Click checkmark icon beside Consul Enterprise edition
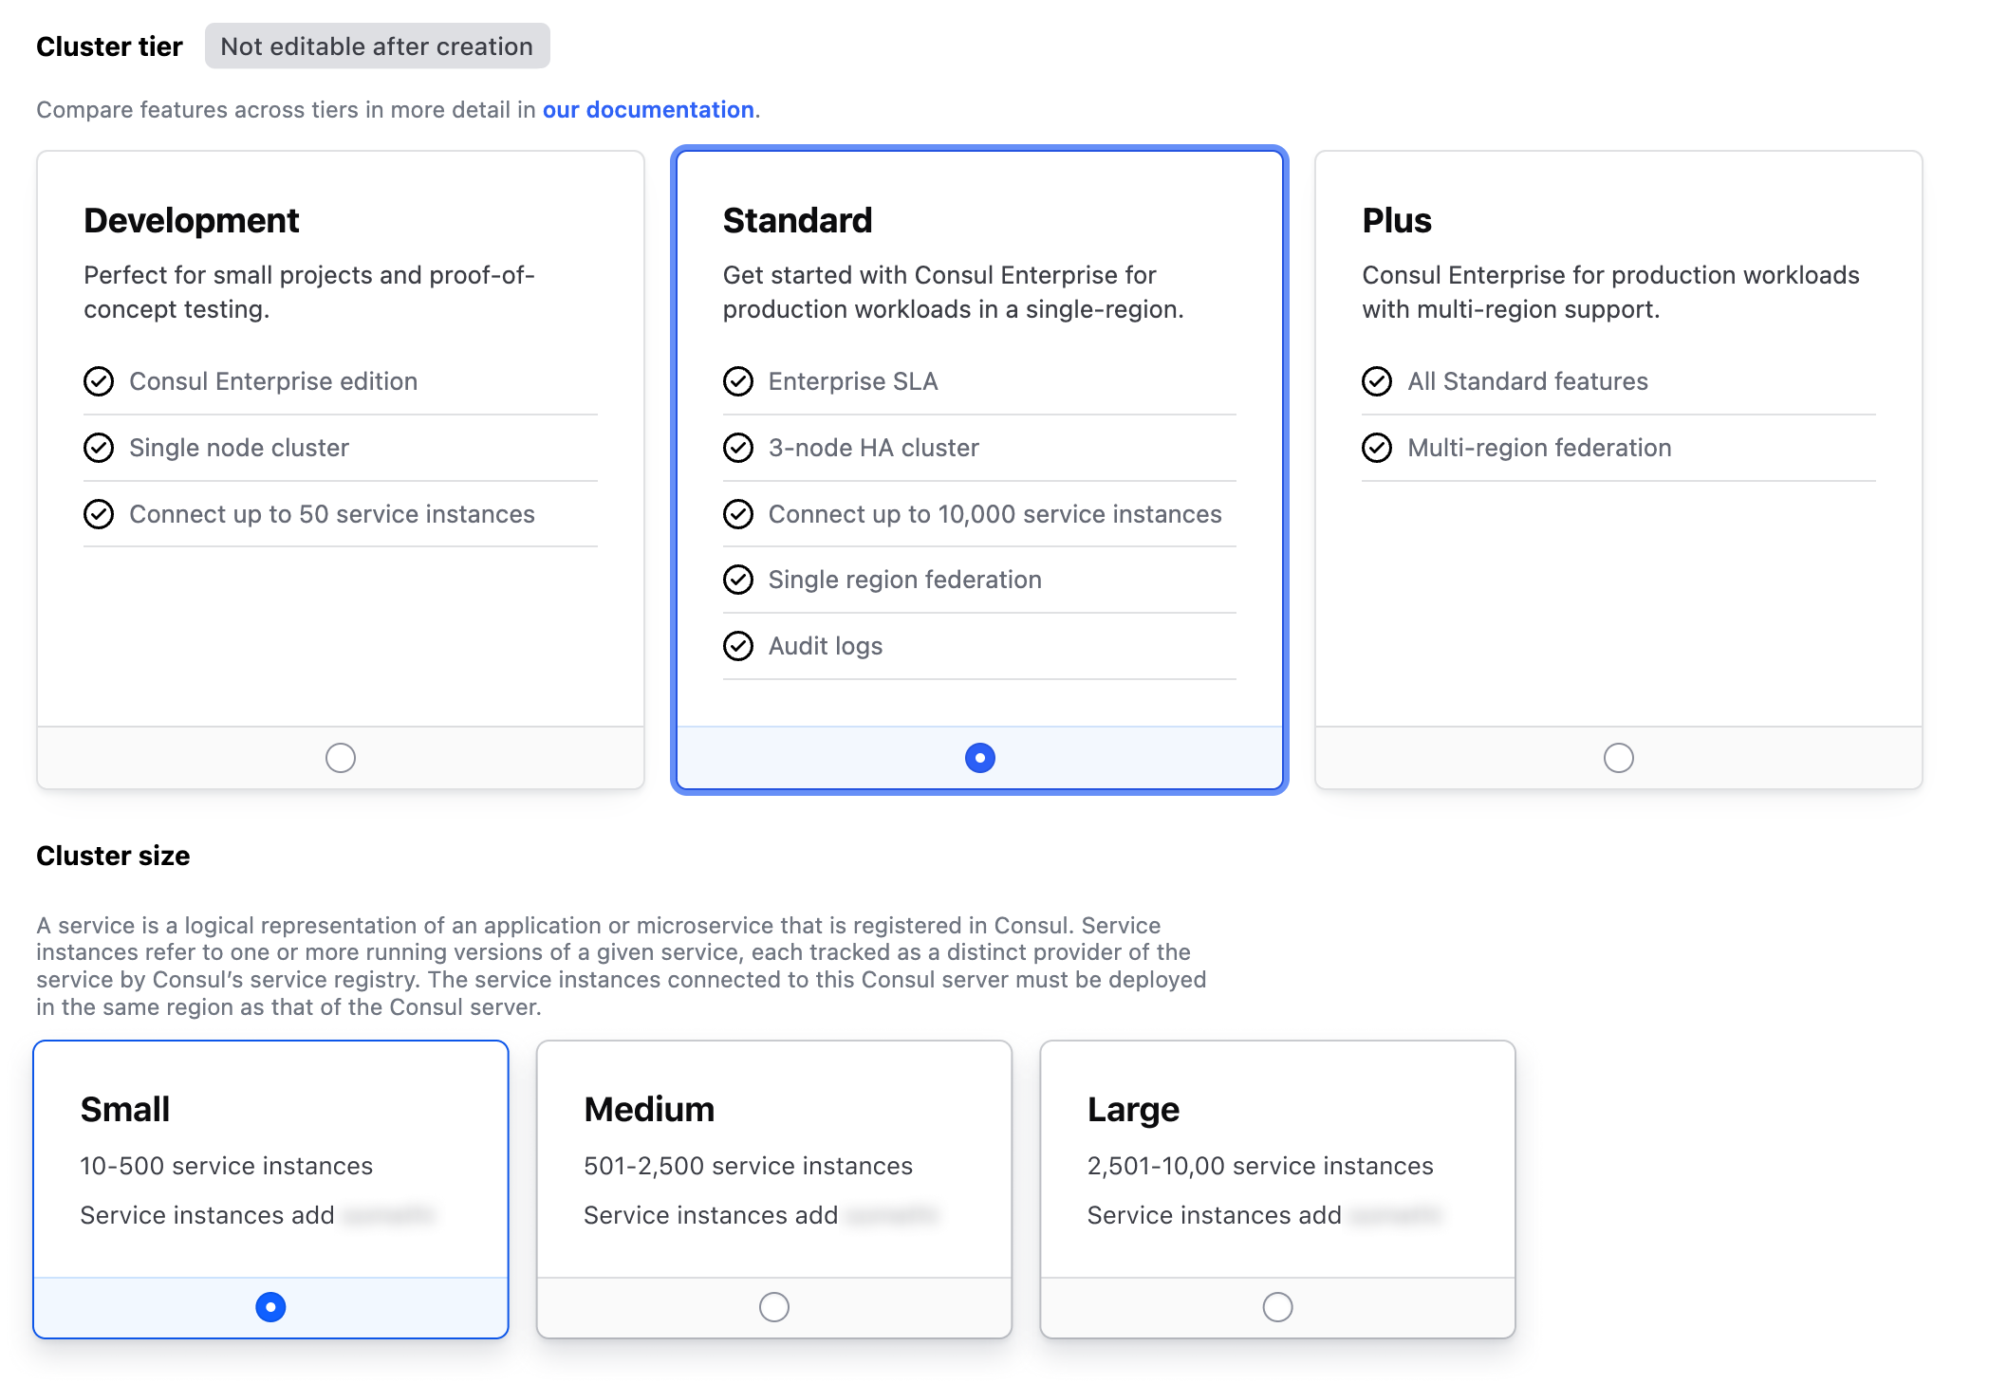 tap(99, 381)
